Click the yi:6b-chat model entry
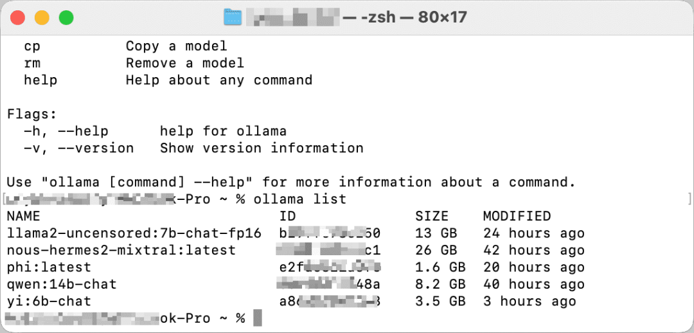This screenshot has width=694, height=333. click(x=49, y=301)
